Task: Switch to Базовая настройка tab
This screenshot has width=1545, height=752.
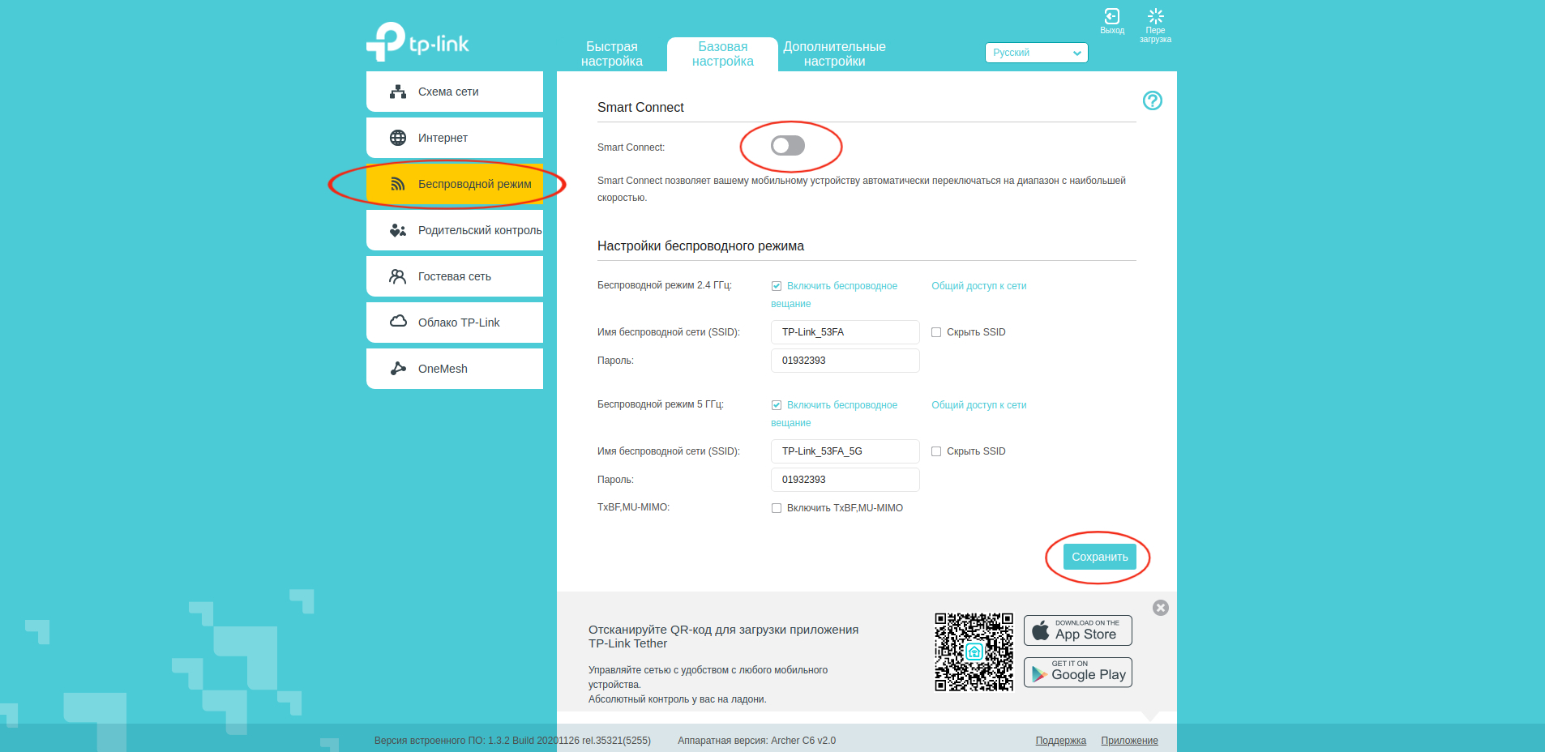Action: [723, 54]
